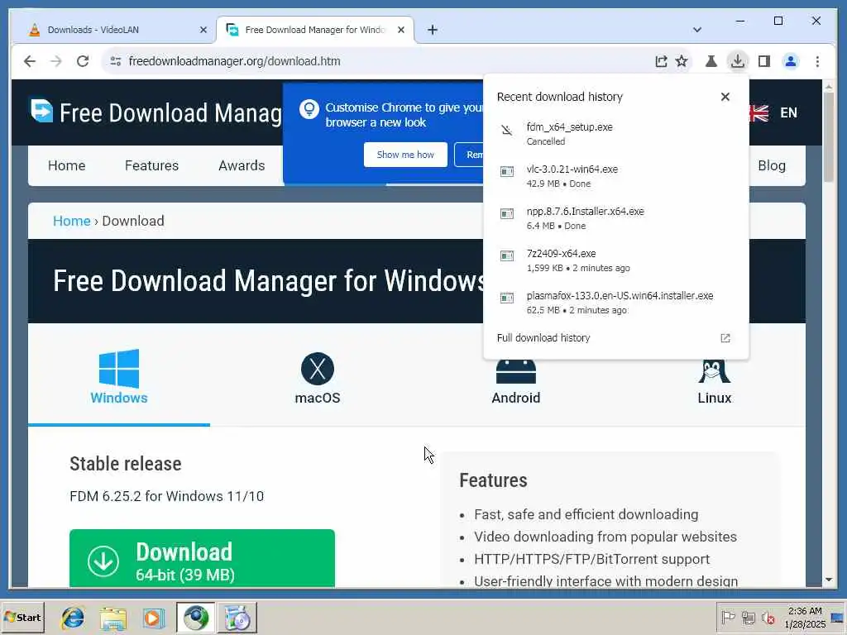Click the page scrollbar down arrow
This screenshot has height=635, width=847.
(829, 580)
